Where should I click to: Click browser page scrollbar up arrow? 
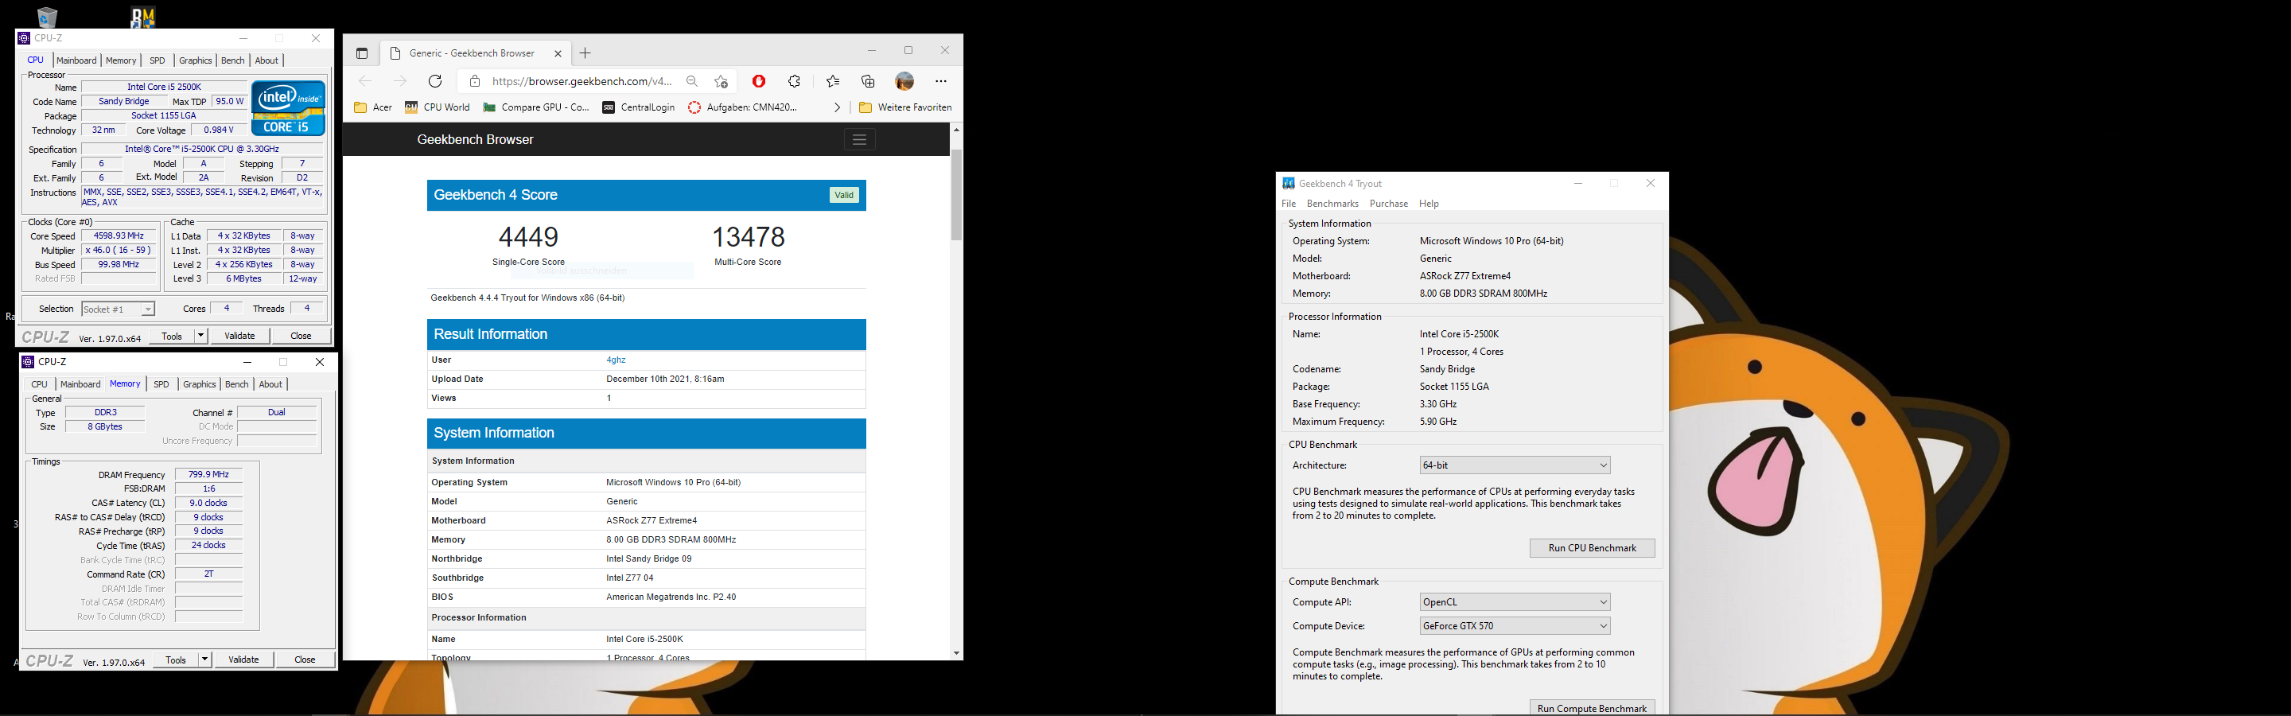click(x=956, y=130)
